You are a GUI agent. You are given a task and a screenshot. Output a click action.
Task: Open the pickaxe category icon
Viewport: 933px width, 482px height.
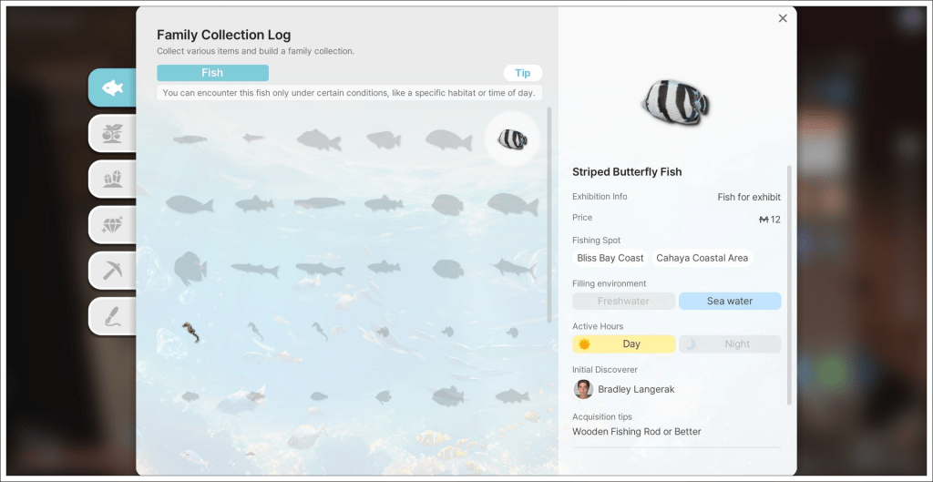tap(112, 271)
